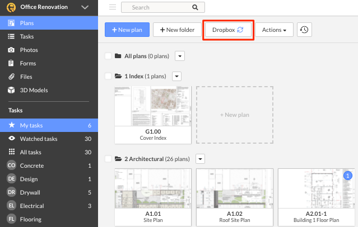The width and height of the screenshot is (358, 227).
Task: Select Watched tasks filter
Action: (49, 139)
